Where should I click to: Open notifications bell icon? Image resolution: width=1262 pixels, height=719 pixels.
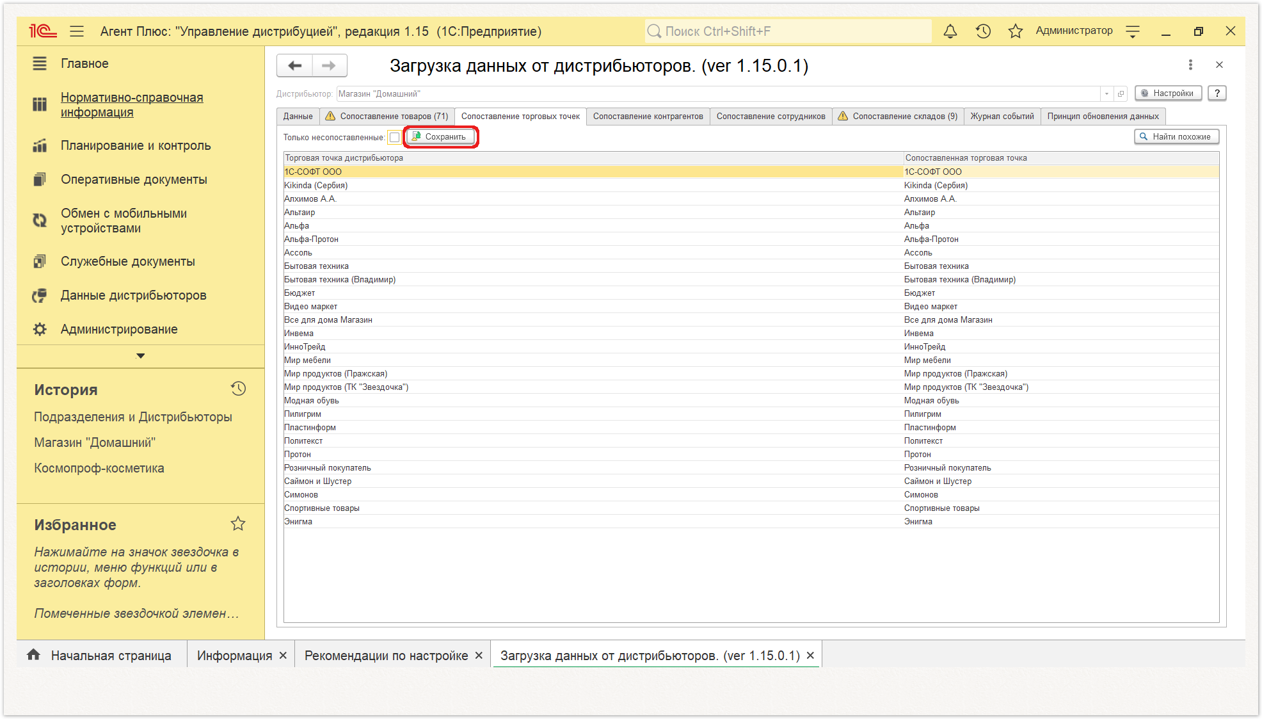click(950, 31)
